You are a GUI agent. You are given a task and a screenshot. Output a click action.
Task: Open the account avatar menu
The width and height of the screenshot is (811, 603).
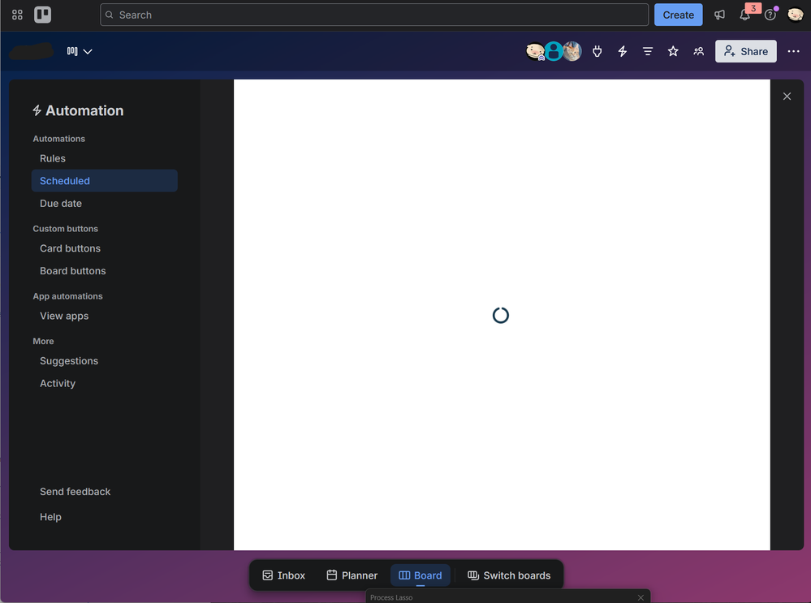tap(795, 15)
